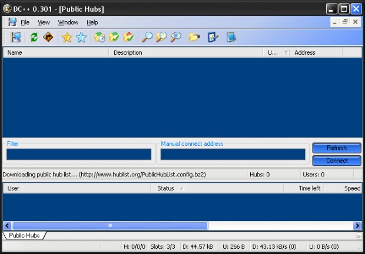This screenshot has height=254, width=365.
Task: Open the Download Queue folder icon
Action: (x=99, y=37)
